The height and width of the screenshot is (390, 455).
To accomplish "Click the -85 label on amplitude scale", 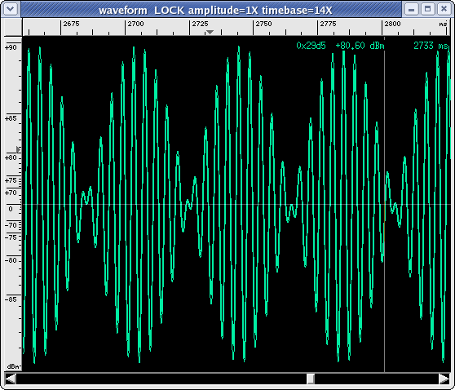I will pos(11,299).
